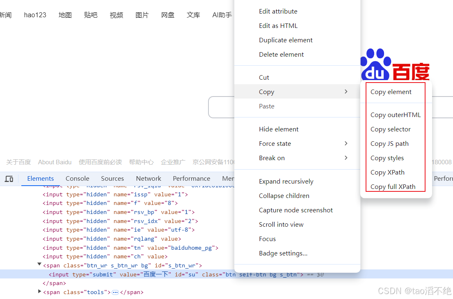Open the 文库 link
453x299 pixels.
[x=193, y=15]
